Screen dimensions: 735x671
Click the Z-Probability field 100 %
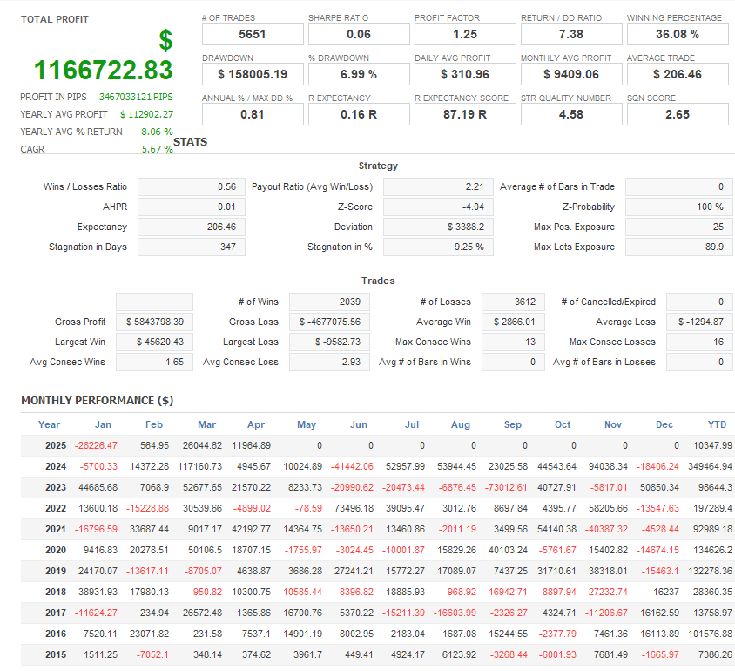pyautogui.click(x=678, y=207)
